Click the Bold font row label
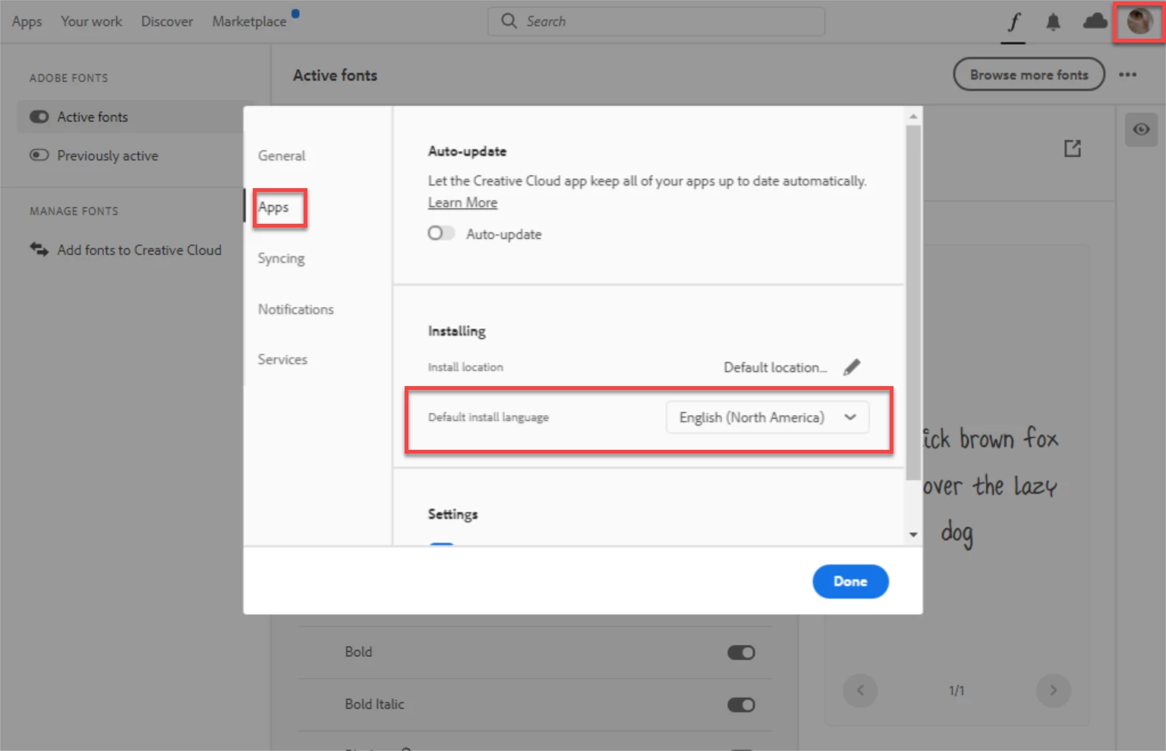Image resolution: width=1166 pixels, height=751 pixels. (x=358, y=652)
